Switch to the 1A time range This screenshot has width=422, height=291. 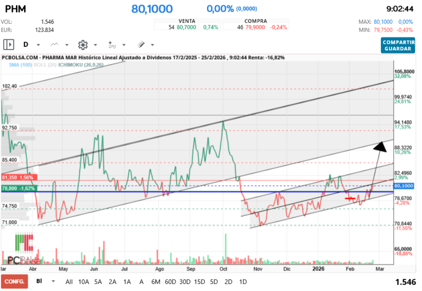[127, 281]
